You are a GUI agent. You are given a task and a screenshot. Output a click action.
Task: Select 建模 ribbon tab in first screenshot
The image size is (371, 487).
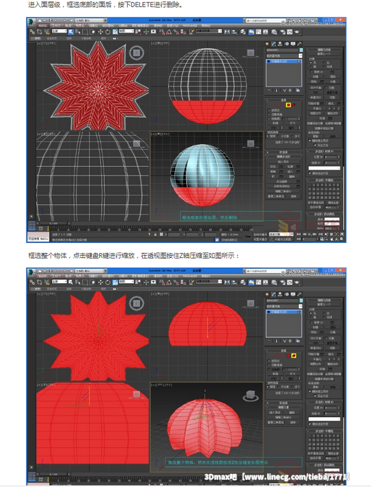(x=37, y=38)
